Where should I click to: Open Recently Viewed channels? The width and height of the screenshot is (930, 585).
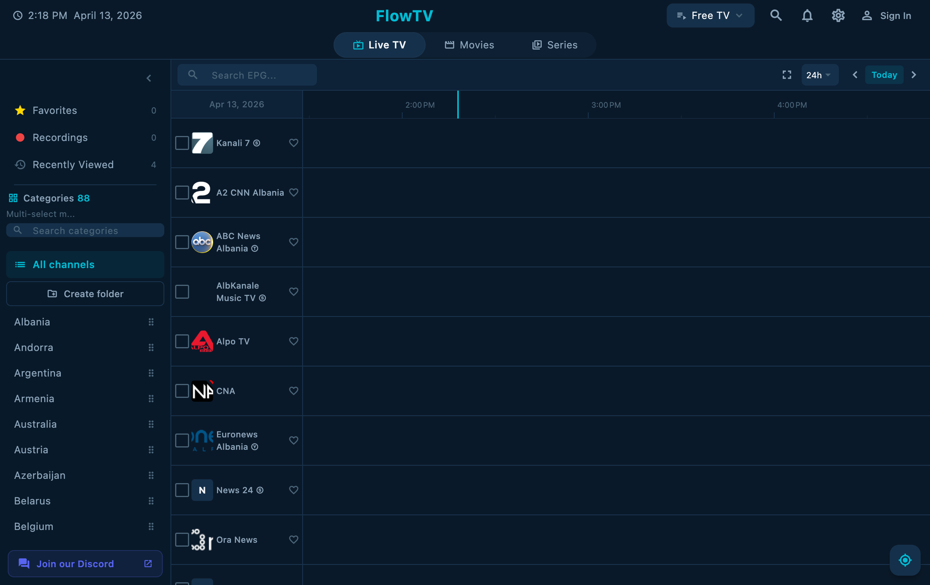[73, 164]
